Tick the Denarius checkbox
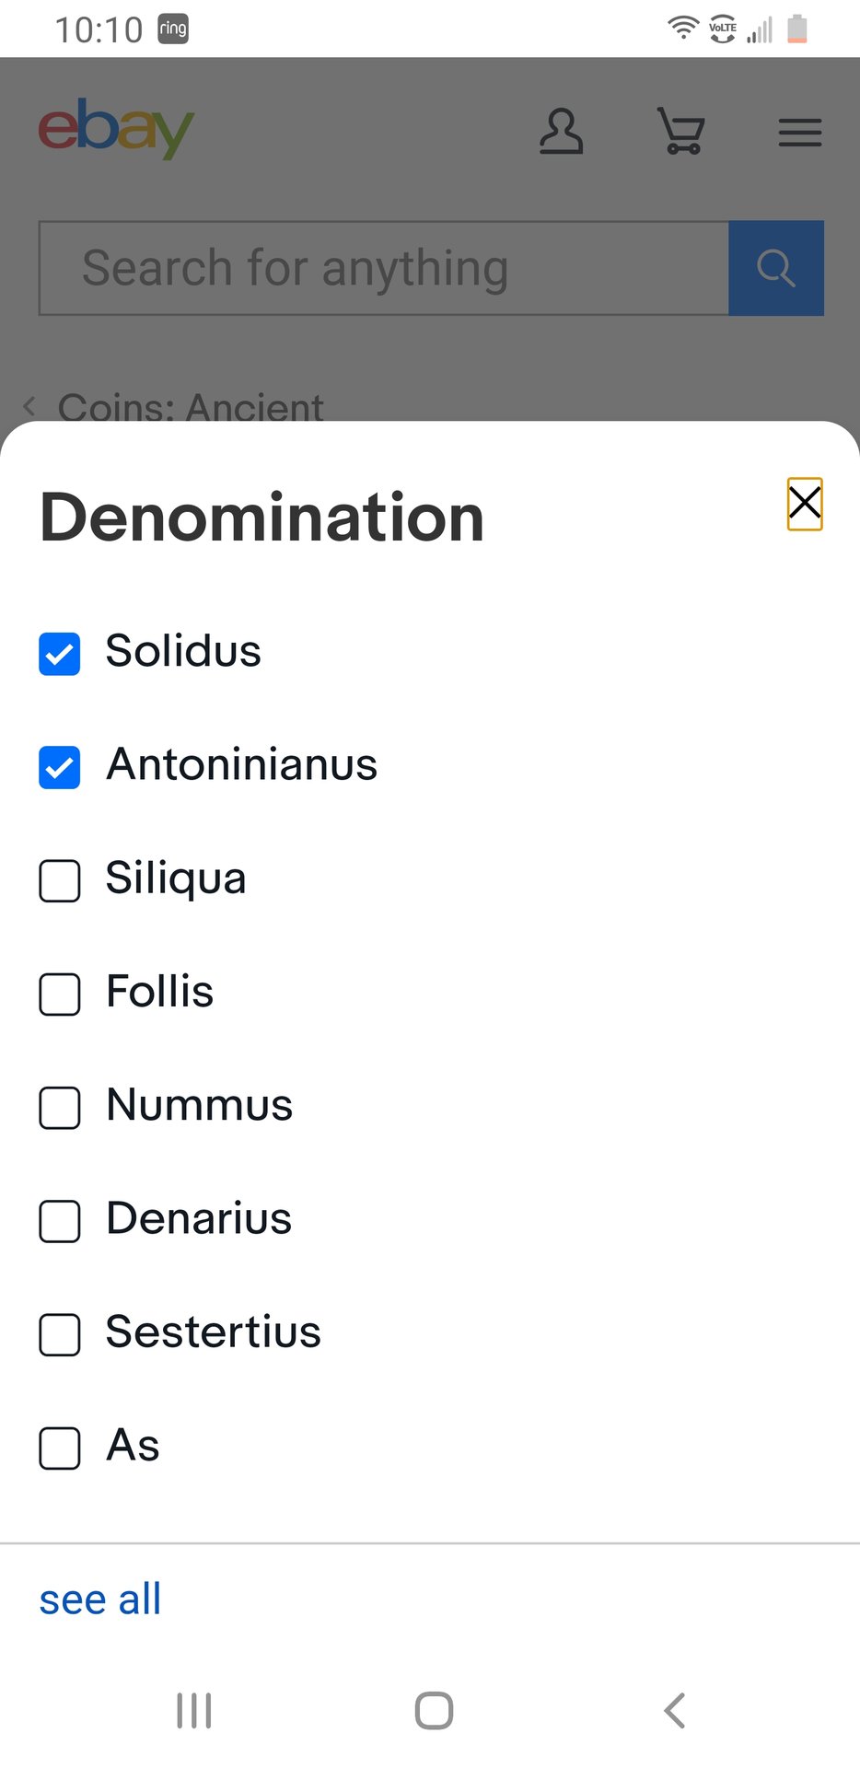 tap(60, 1221)
